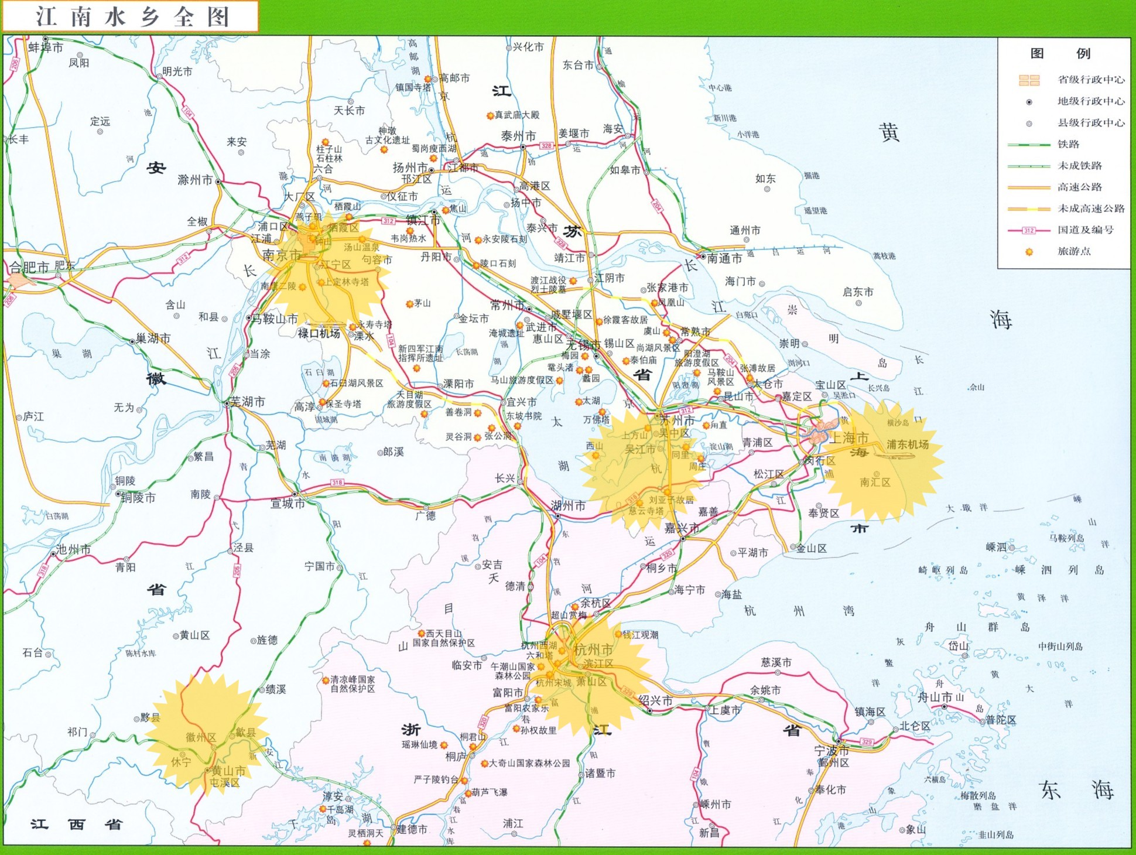Click the tourist marker beside 瑶琳仙境
This screenshot has height=855, width=1136.
tap(444, 745)
